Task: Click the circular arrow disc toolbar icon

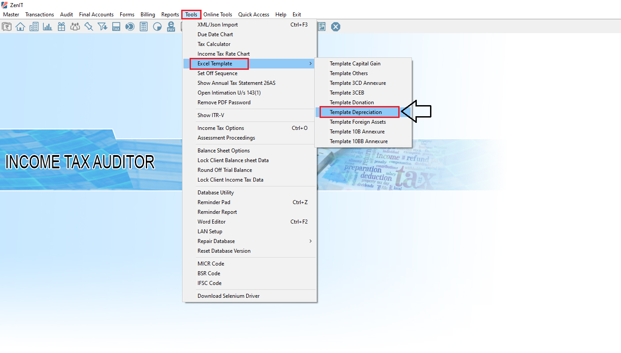Action: click(x=130, y=27)
